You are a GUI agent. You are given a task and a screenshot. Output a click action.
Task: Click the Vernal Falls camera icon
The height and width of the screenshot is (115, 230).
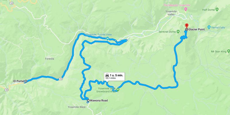[209, 27]
